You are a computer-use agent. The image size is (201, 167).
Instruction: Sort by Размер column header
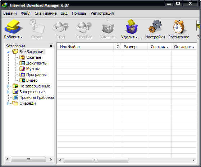(134, 47)
